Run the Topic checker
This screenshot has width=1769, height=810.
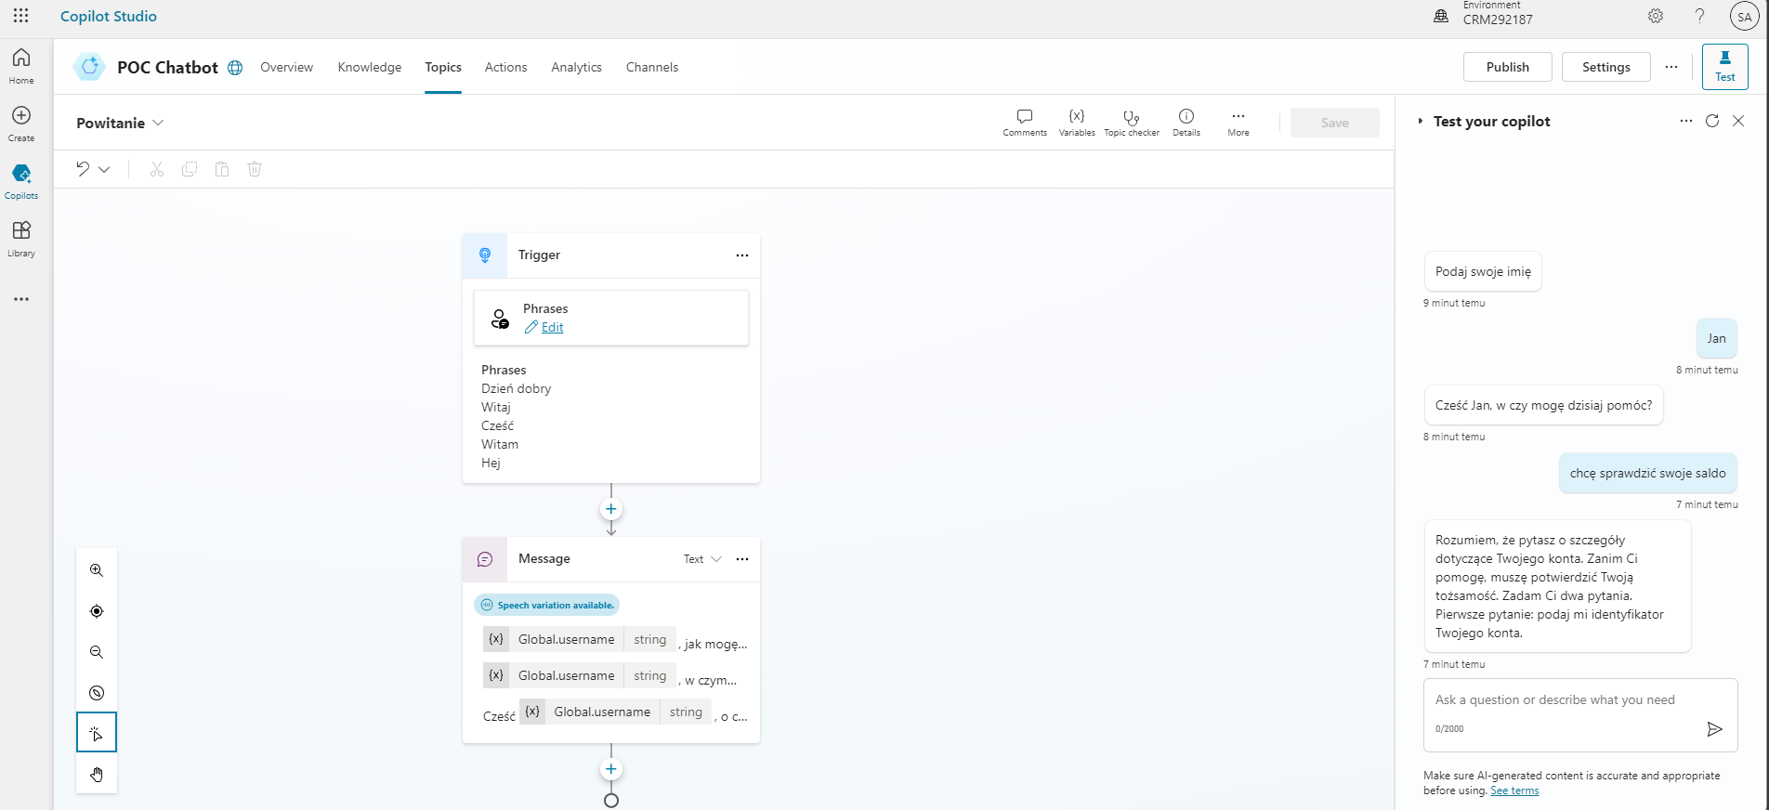(x=1132, y=123)
